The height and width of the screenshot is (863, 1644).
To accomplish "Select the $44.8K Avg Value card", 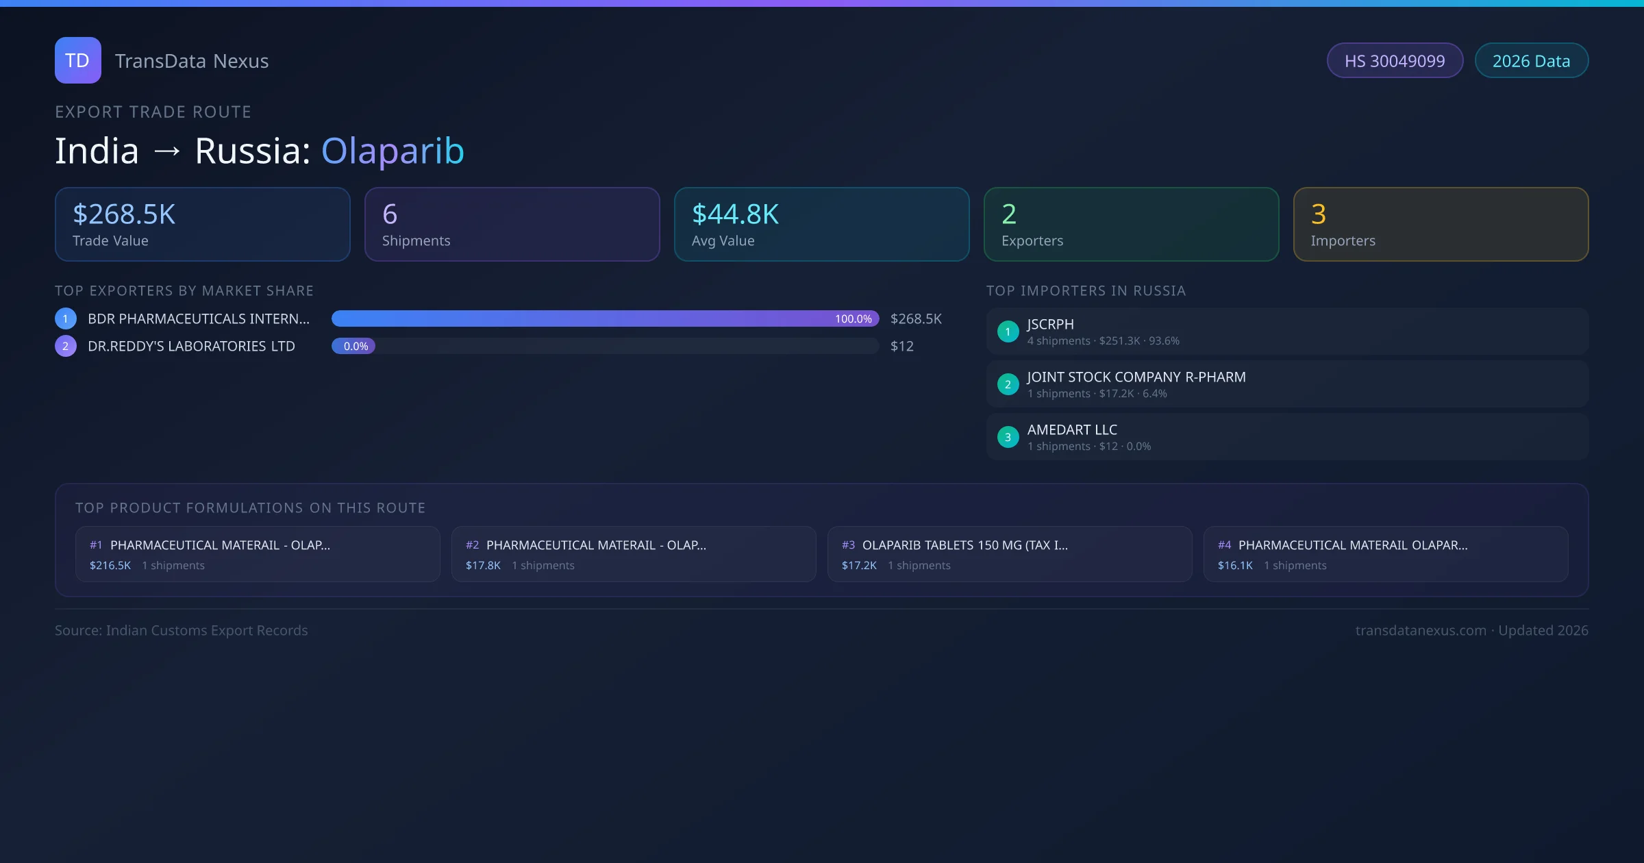I will [x=821, y=225].
